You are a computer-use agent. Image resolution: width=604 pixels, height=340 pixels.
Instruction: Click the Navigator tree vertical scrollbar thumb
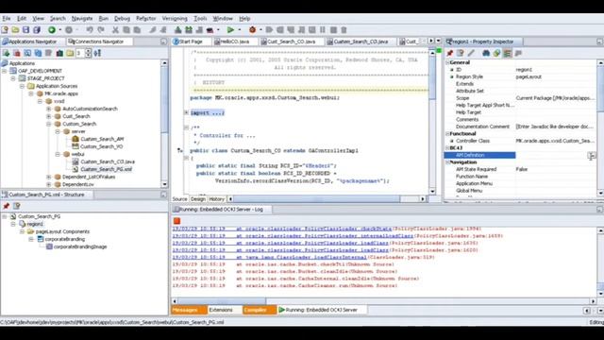[164, 100]
